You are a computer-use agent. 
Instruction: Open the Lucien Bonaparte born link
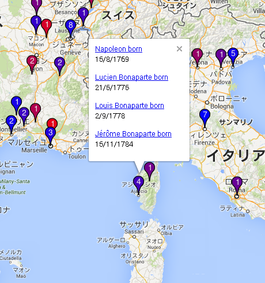(x=131, y=77)
